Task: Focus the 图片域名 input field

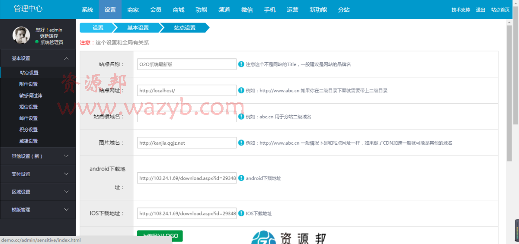Action: pyautogui.click(x=187, y=143)
